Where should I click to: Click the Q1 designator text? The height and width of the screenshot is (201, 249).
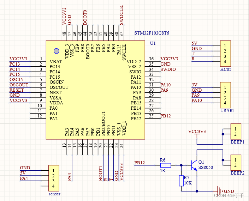(x=201, y=162)
